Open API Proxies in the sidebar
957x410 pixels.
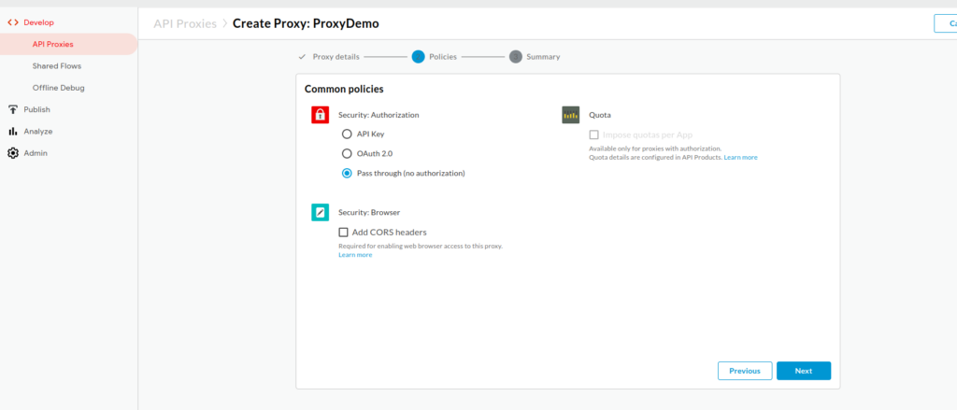point(52,44)
